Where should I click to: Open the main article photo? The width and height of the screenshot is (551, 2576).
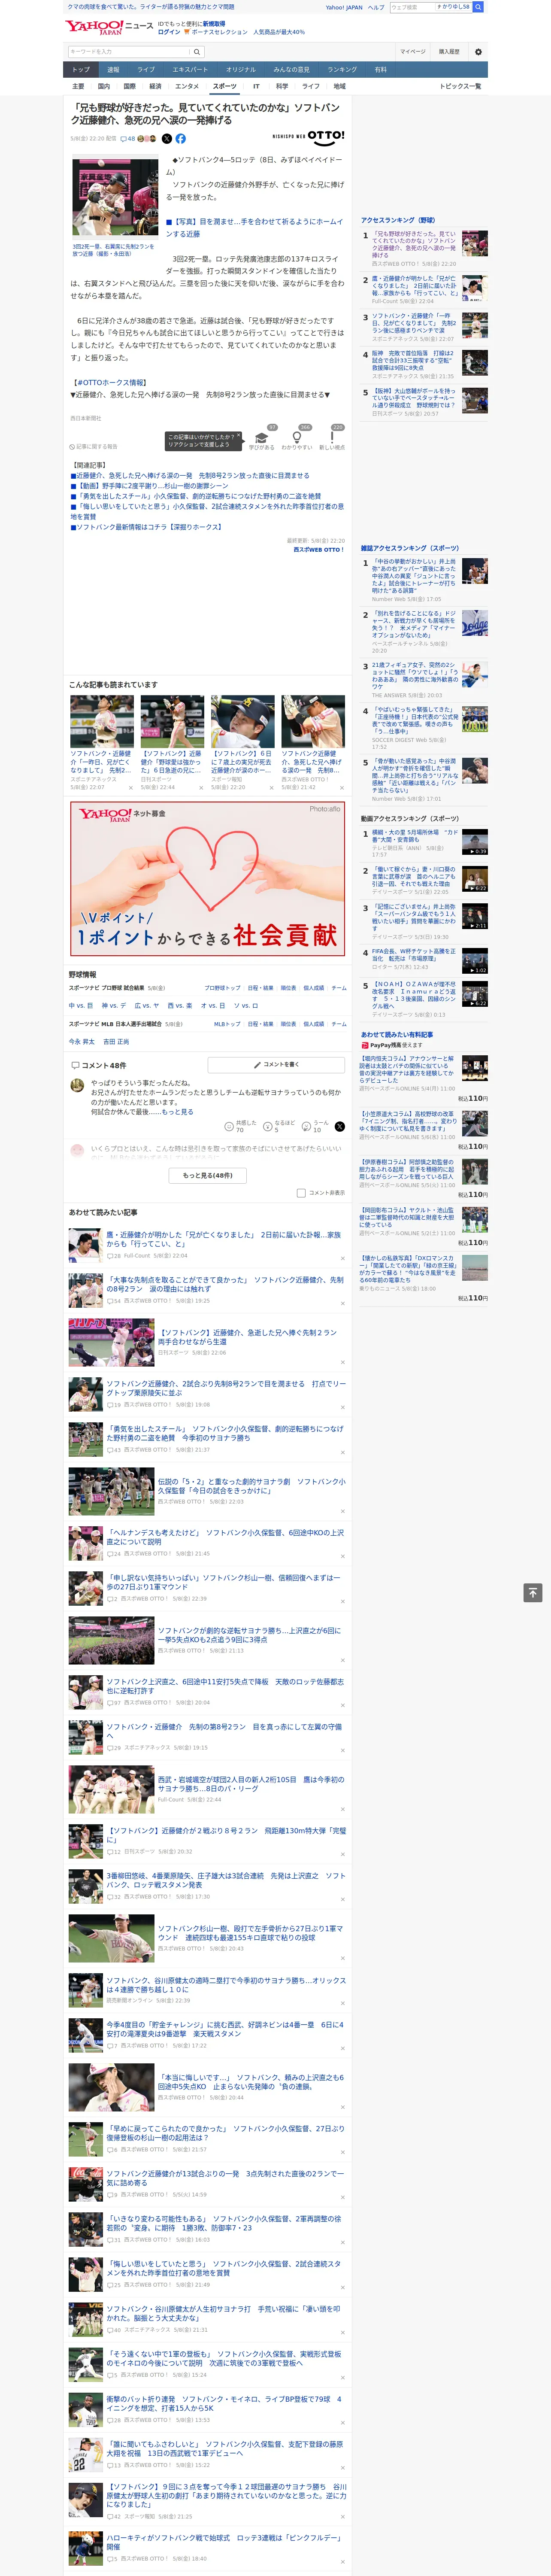coord(115,198)
